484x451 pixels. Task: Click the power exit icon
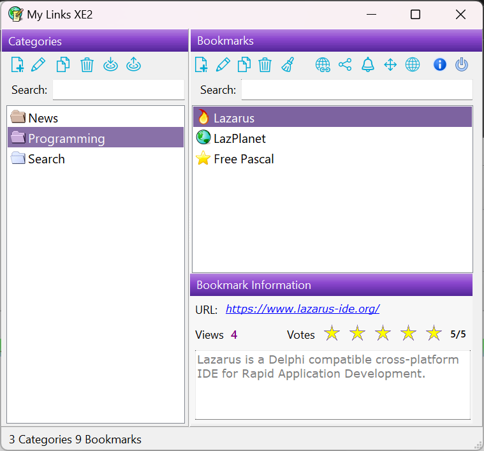(462, 64)
